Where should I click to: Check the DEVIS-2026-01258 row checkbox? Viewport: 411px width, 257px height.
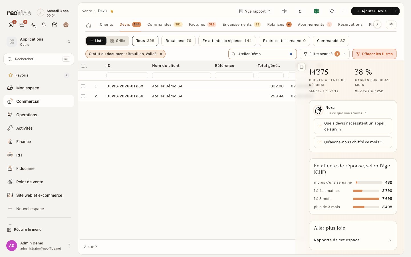(x=83, y=96)
